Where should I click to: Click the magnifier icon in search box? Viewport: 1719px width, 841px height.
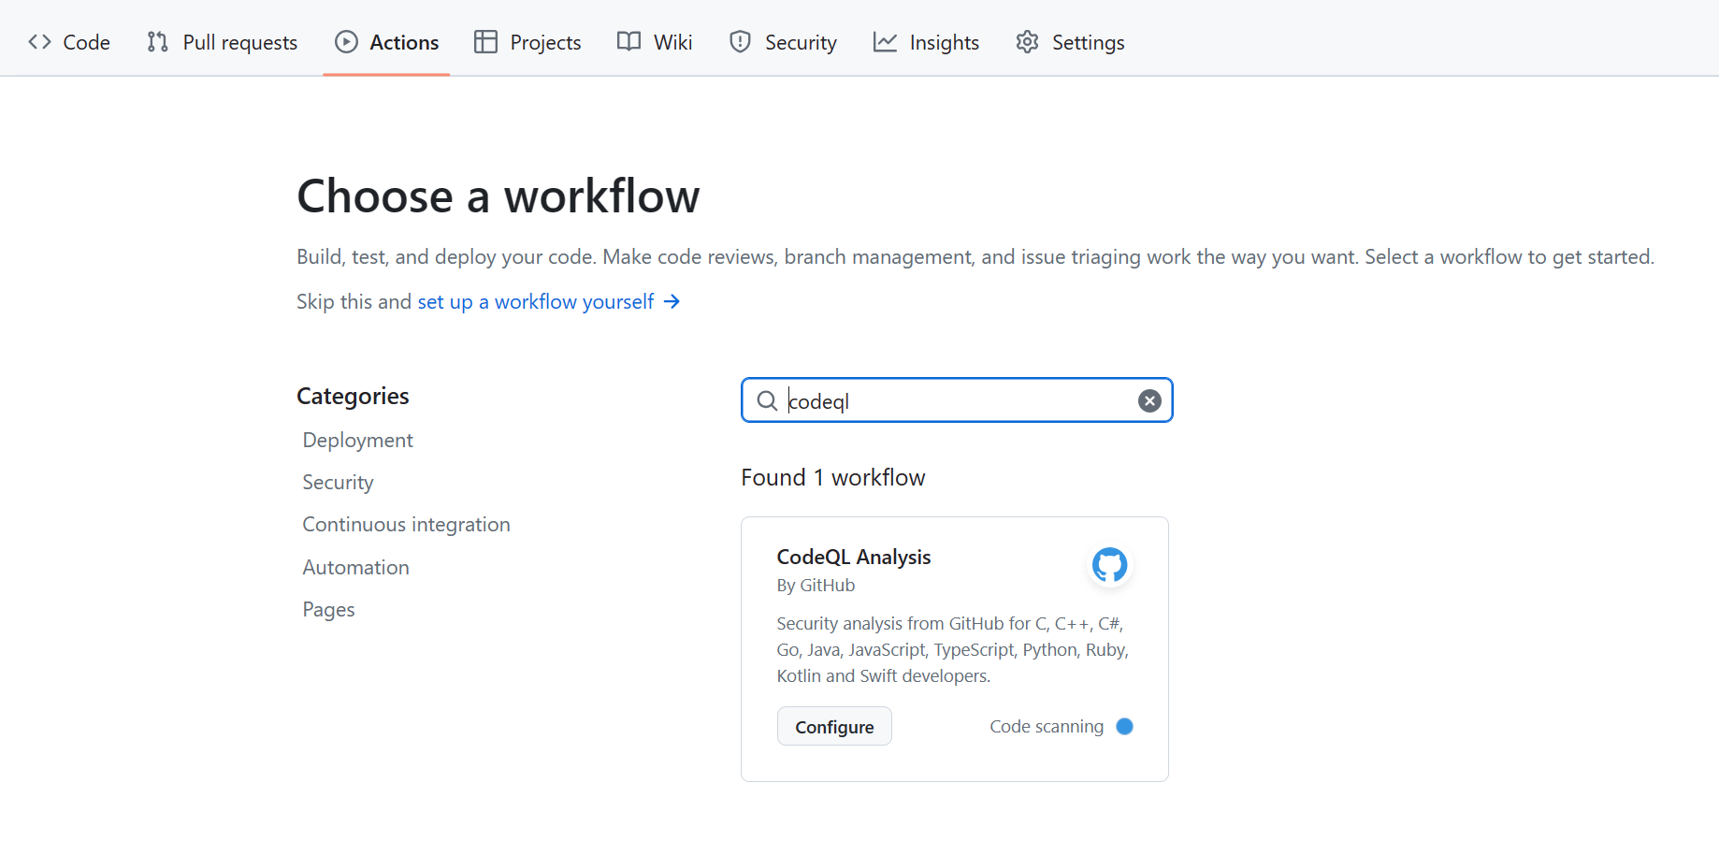click(x=767, y=400)
